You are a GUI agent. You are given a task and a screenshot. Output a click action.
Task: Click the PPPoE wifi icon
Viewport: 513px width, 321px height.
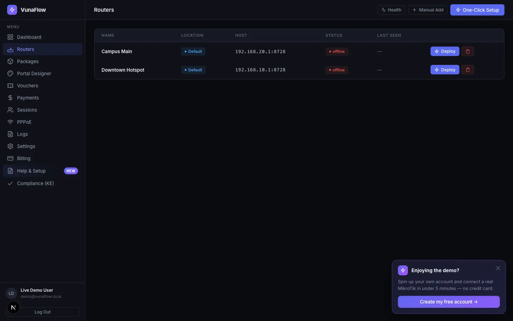[10, 122]
